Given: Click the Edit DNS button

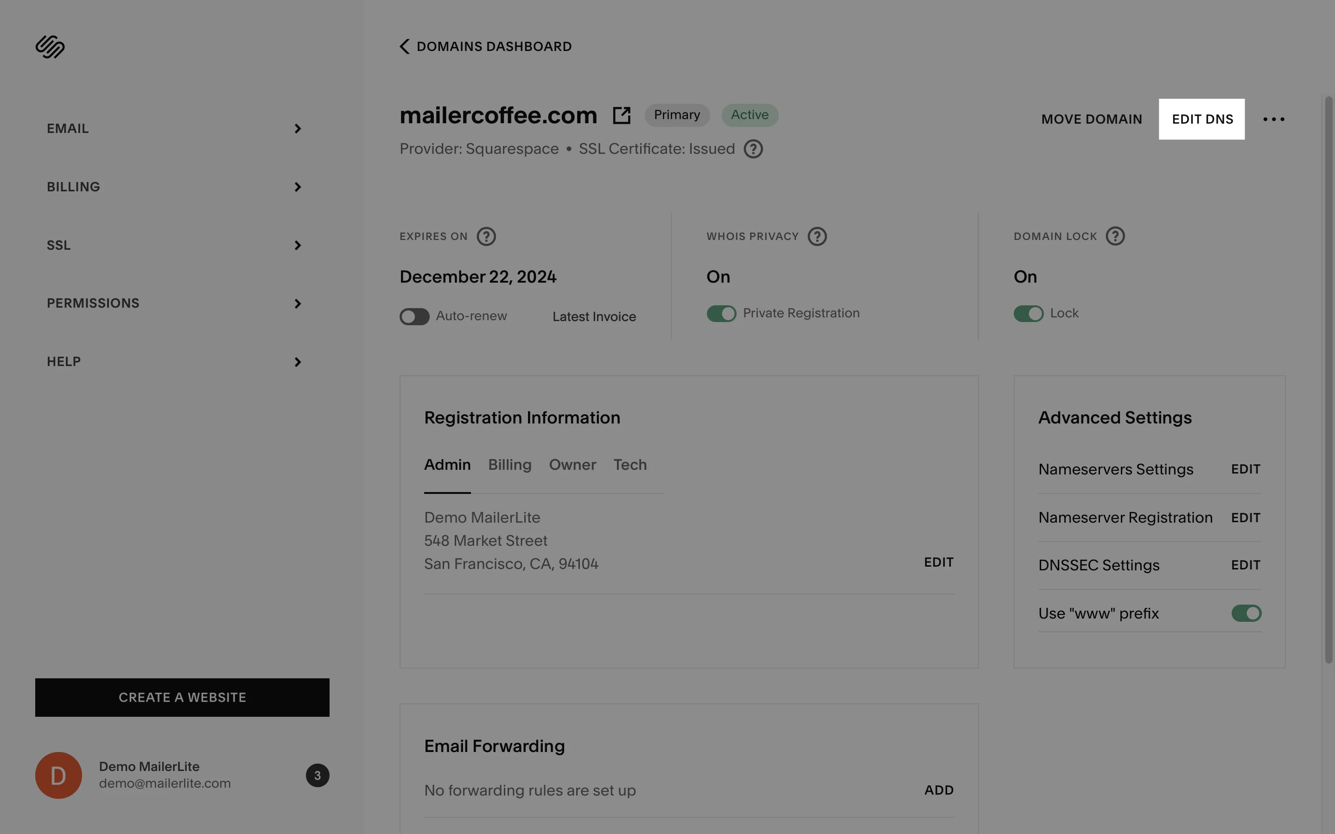Looking at the screenshot, I should (1201, 119).
